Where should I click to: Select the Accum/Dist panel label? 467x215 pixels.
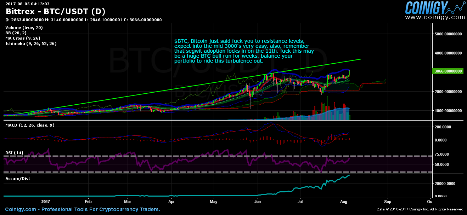click(18, 179)
